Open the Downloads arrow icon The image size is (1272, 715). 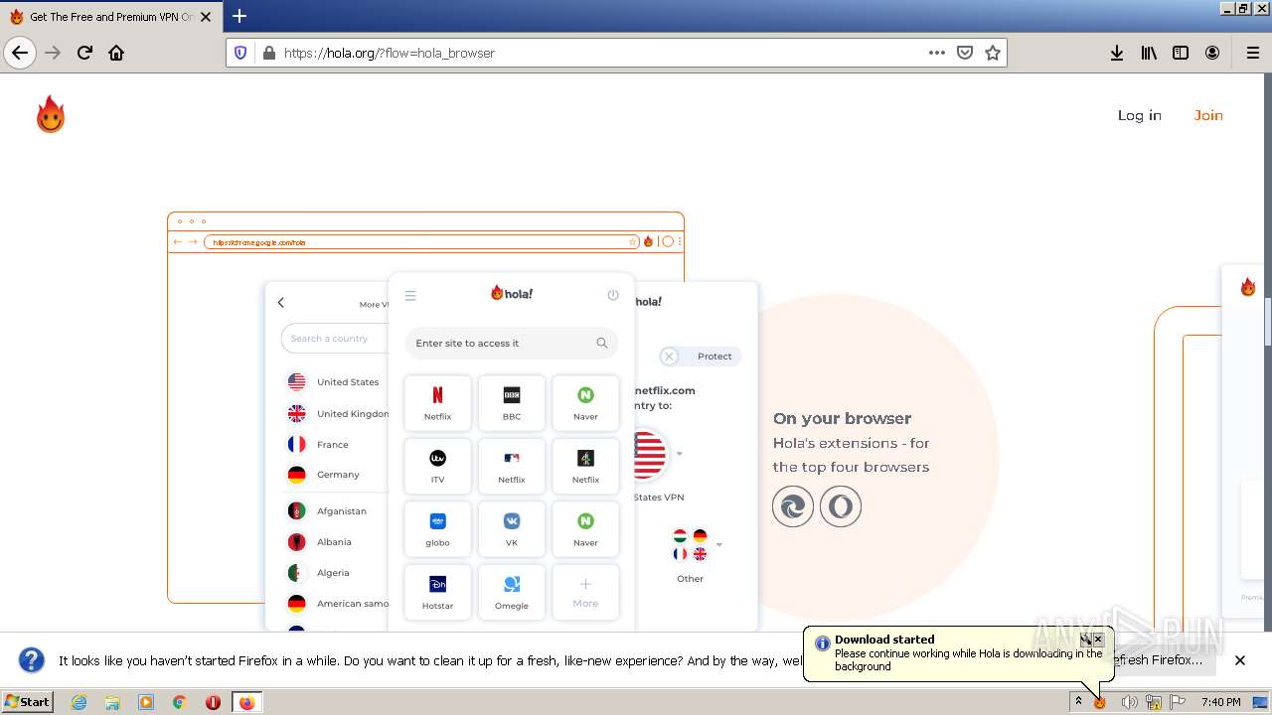point(1117,53)
